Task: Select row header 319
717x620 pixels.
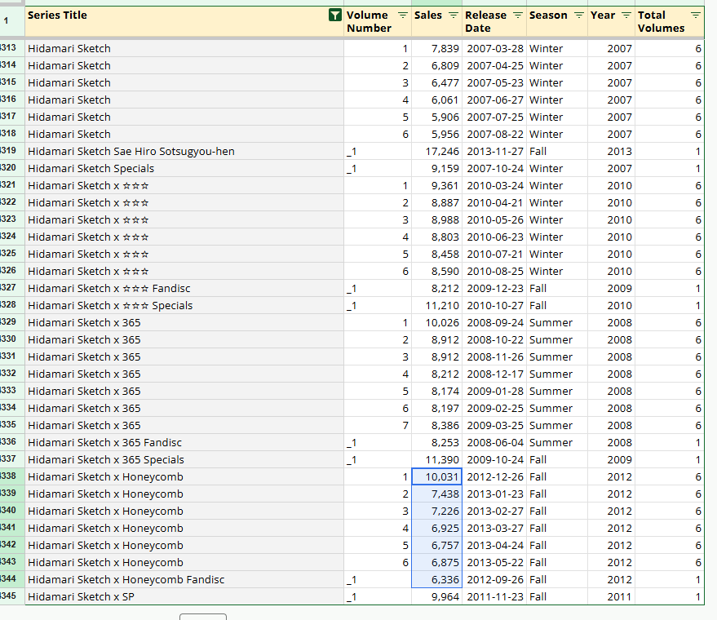Action: coord(12,151)
